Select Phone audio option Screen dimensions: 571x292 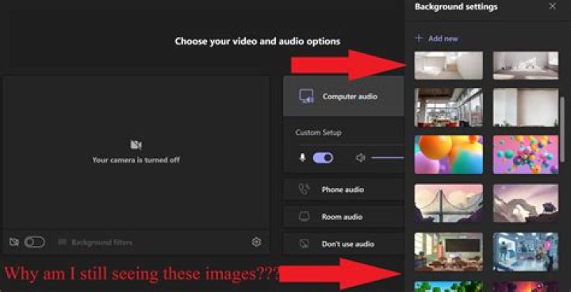(343, 190)
